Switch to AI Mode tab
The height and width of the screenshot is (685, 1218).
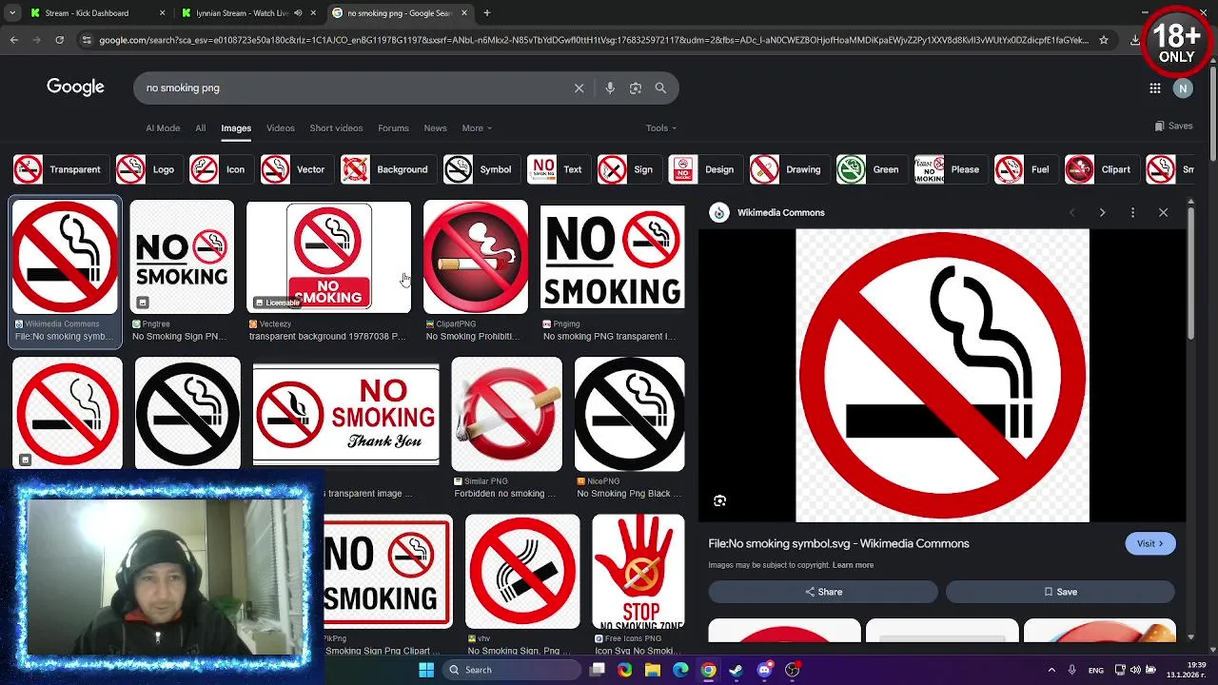163,127
